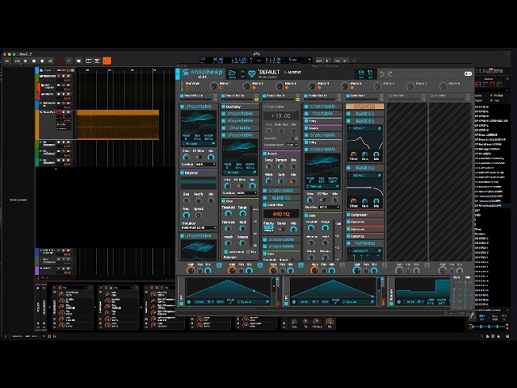Image resolution: width=517 pixels, height=388 pixels.
Task: Open the wrench on the second Slice EQ preset
Action: (380, 175)
